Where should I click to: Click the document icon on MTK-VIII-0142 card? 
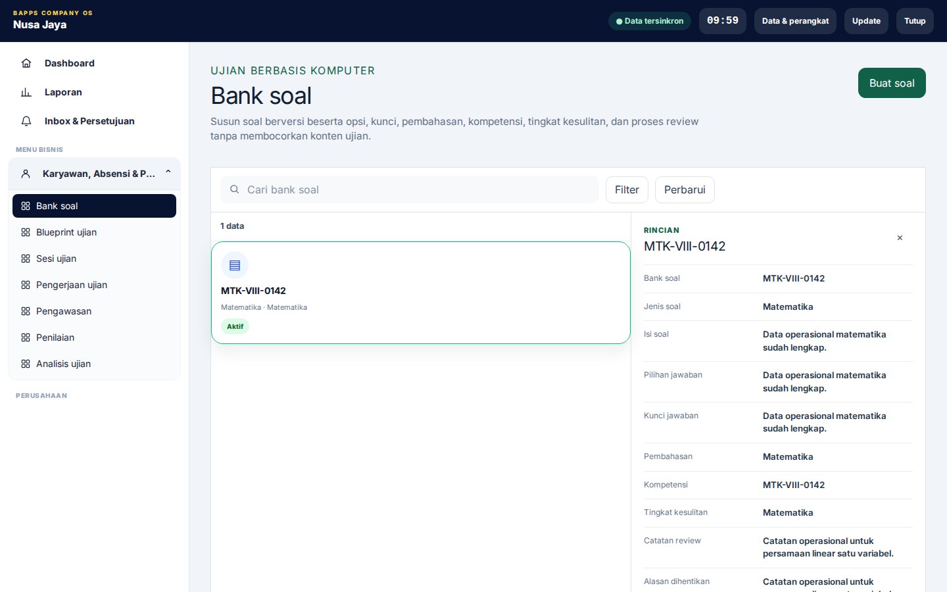235,266
